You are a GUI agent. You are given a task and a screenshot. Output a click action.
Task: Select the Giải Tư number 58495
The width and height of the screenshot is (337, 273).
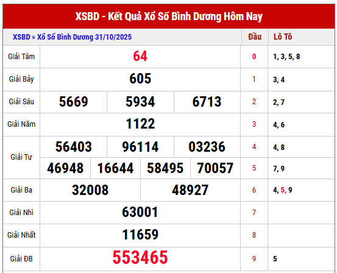165,168
